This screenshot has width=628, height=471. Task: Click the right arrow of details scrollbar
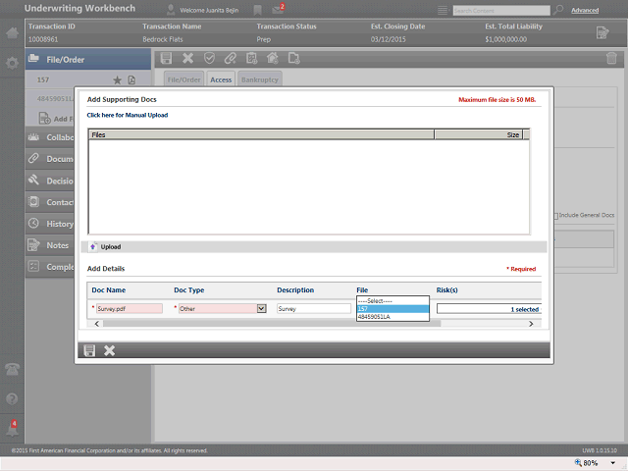point(531,324)
